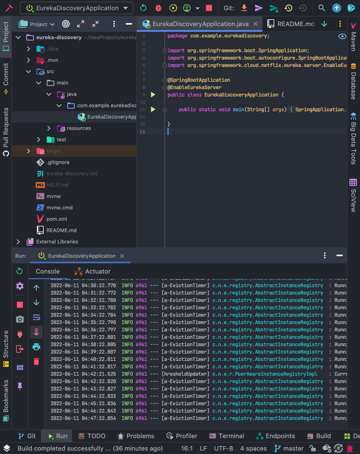This screenshot has height=454, width=360.
Task: Toggle the Pull Requests tool window
Action: click(6, 132)
